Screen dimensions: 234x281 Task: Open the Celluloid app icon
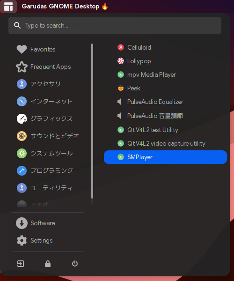point(121,47)
